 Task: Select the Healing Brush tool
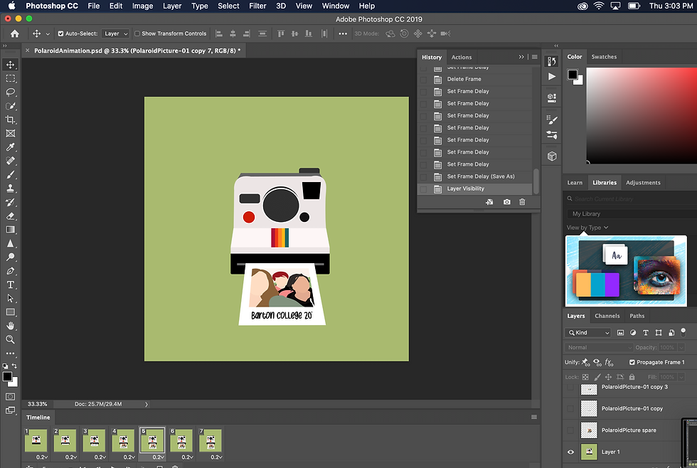10,161
